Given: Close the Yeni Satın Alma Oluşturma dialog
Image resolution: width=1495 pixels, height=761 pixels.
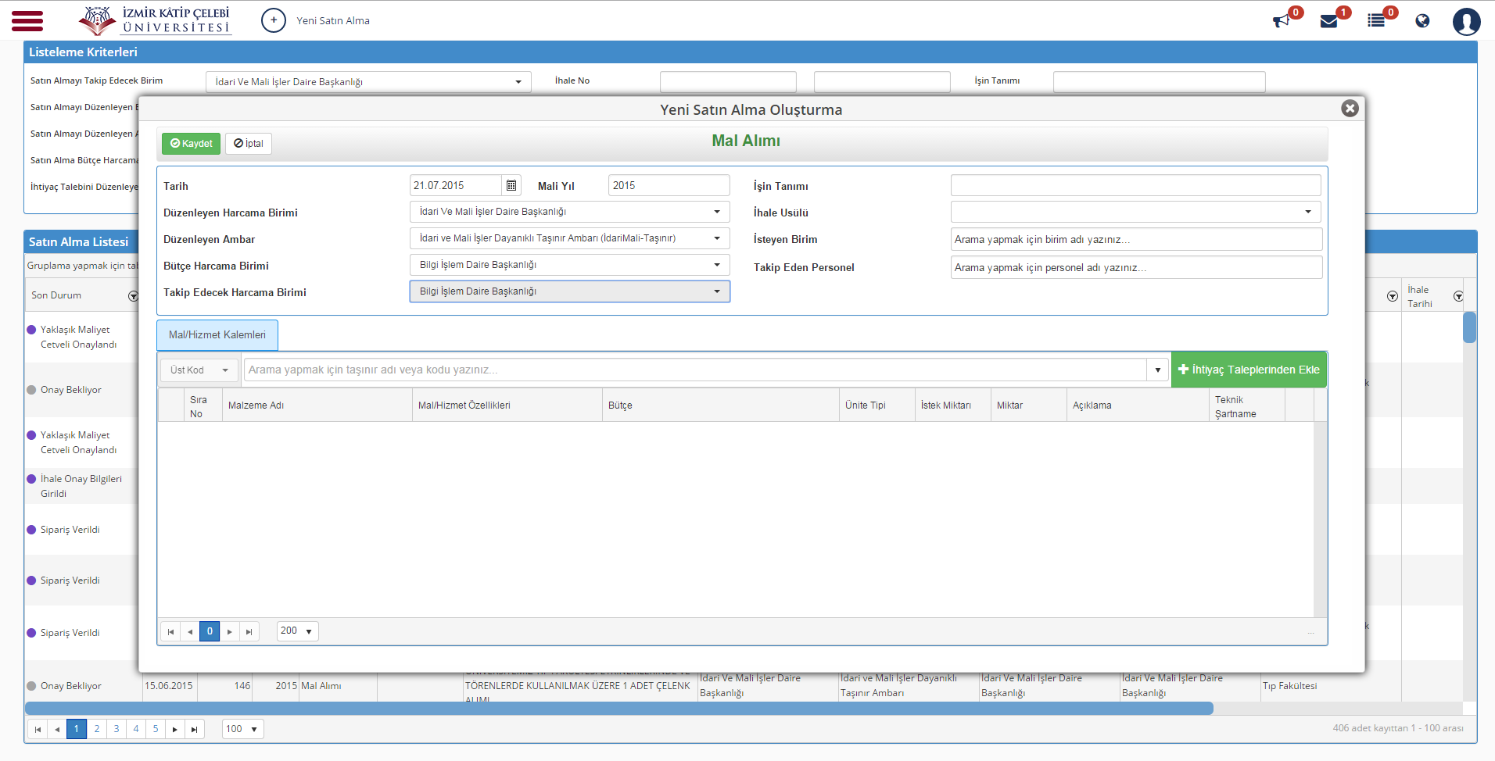Looking at the screenshot, I should 1350,109.
